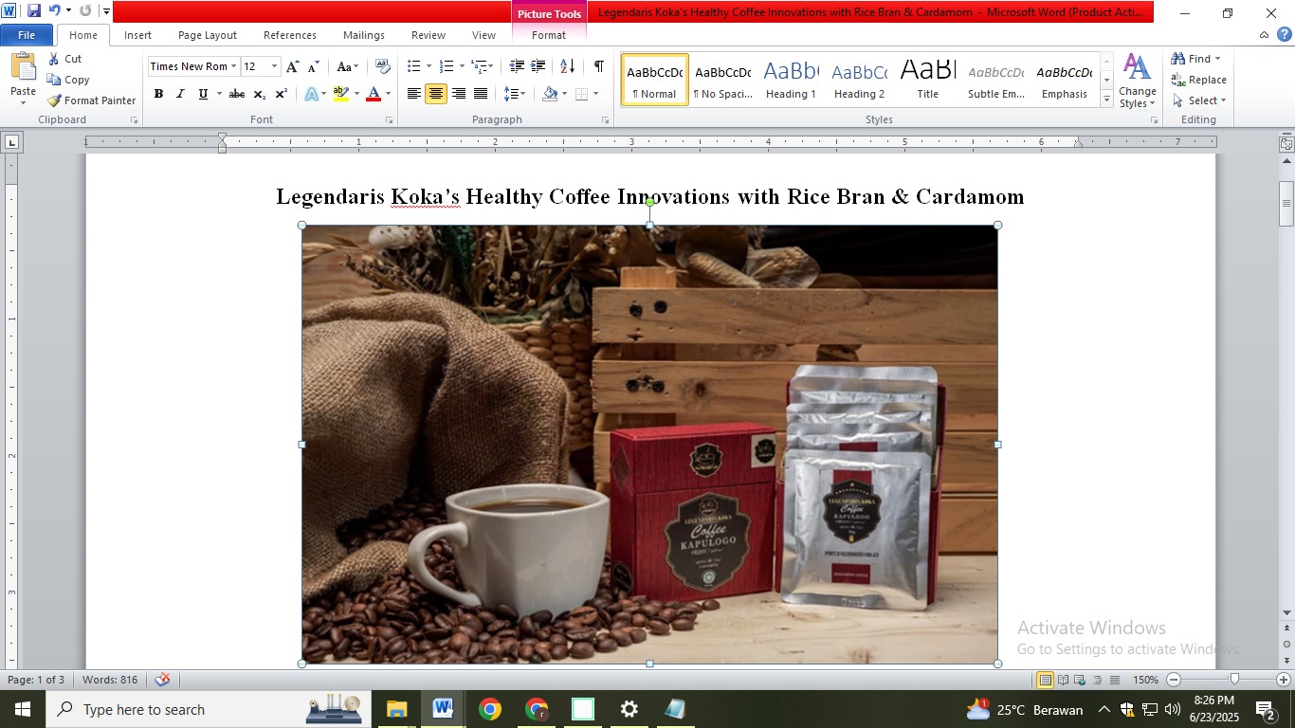Click the coffee product picture

click(649, 445)
